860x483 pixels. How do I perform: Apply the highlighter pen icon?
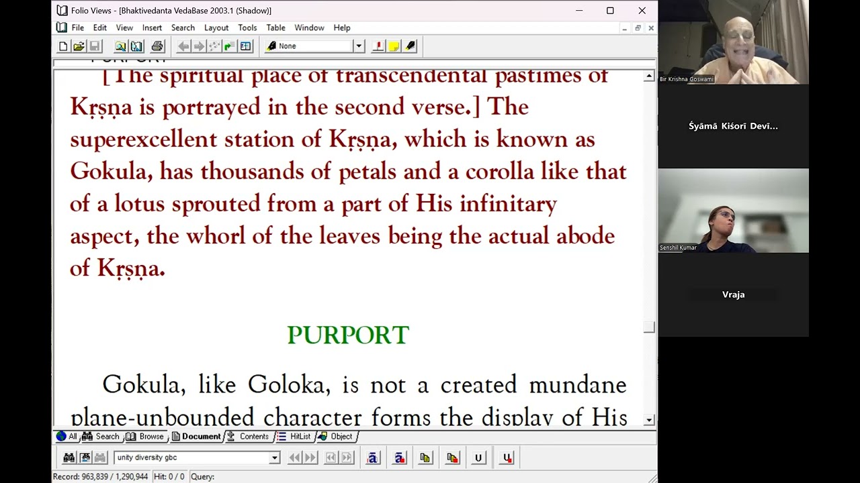point(411,46)
